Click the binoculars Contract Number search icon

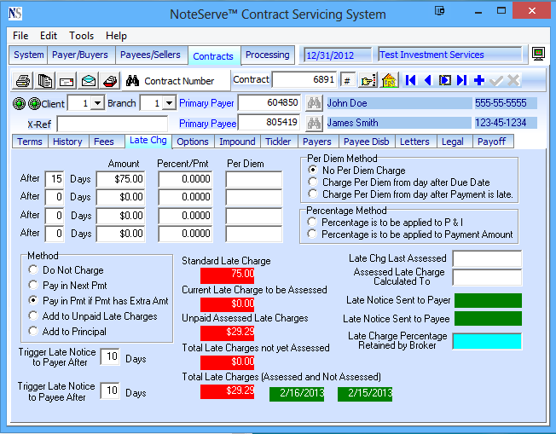point(132,81)
